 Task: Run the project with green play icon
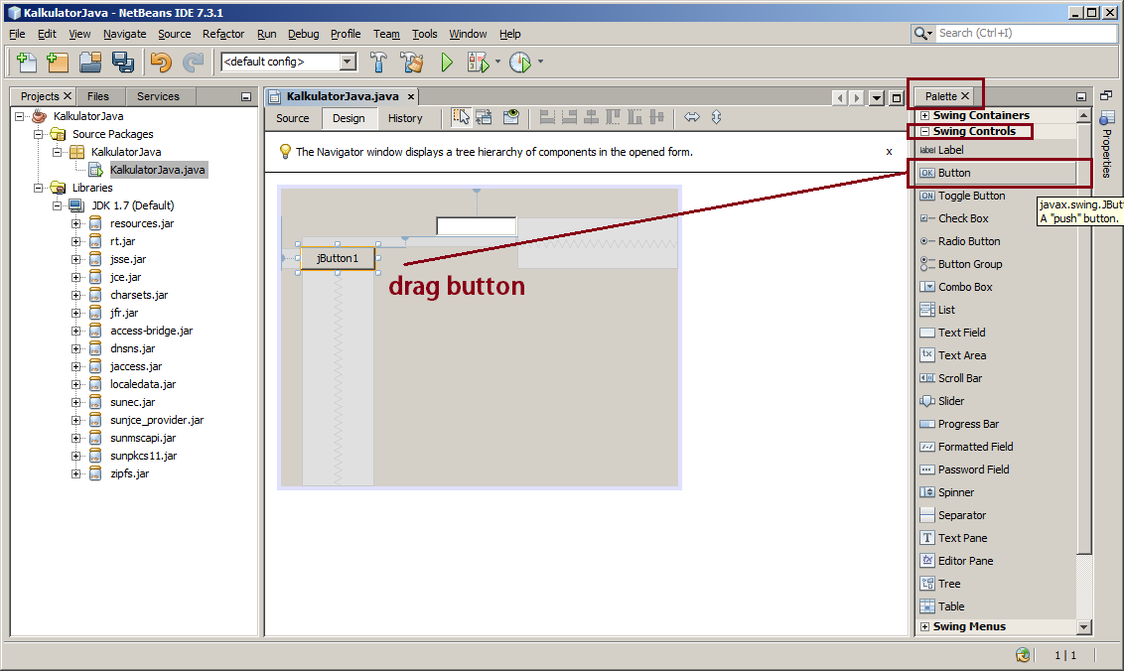(447, 63)
